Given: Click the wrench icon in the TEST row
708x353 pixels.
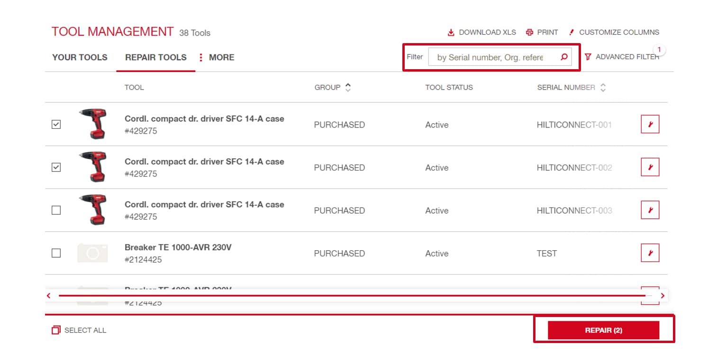Looking at the screenshot, I should coord(650,253).
